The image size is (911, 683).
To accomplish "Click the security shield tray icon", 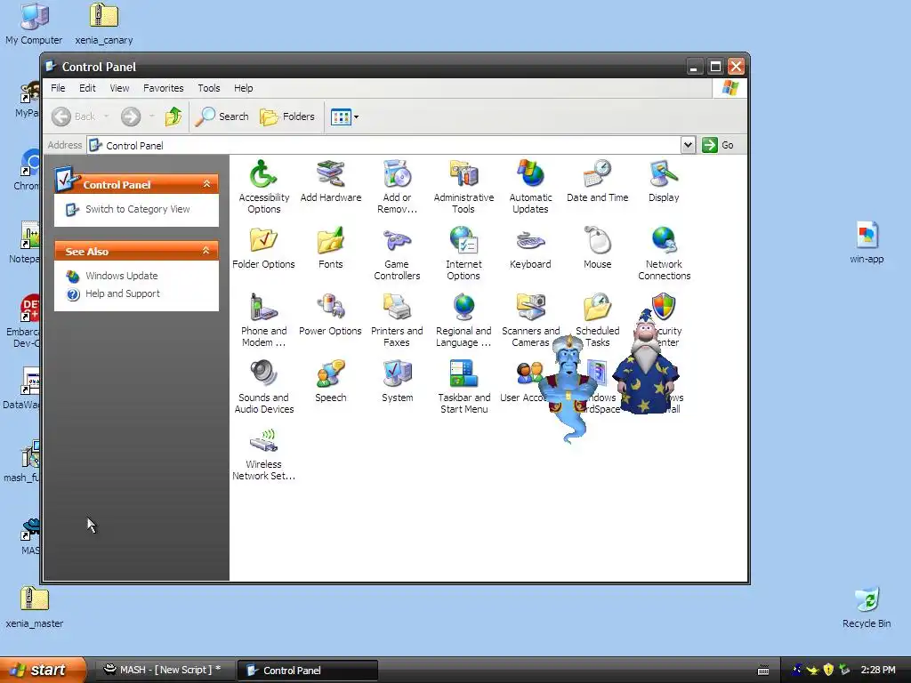I will (828, 670).
